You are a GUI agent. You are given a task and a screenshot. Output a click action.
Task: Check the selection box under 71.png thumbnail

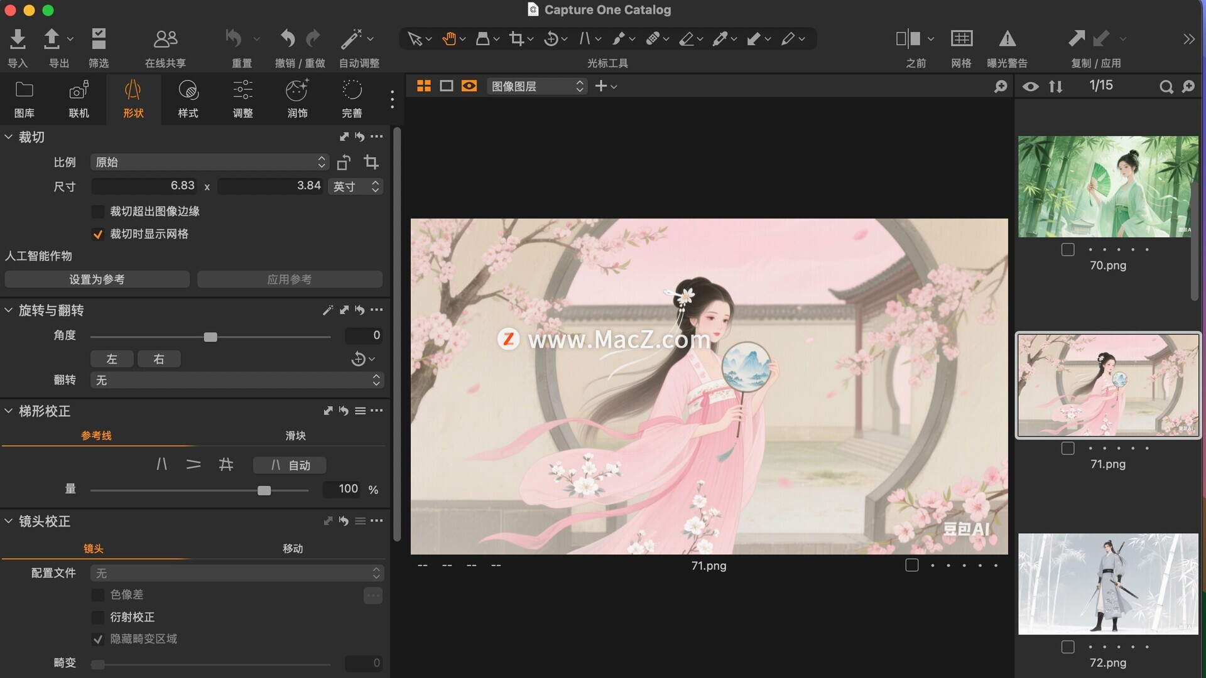pyautogui.click(x=1068, y=448)
